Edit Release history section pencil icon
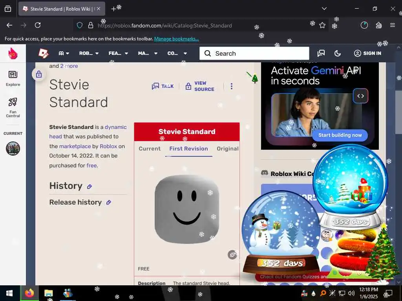Viewport: 402px width, 301px height. click(109, 203)
